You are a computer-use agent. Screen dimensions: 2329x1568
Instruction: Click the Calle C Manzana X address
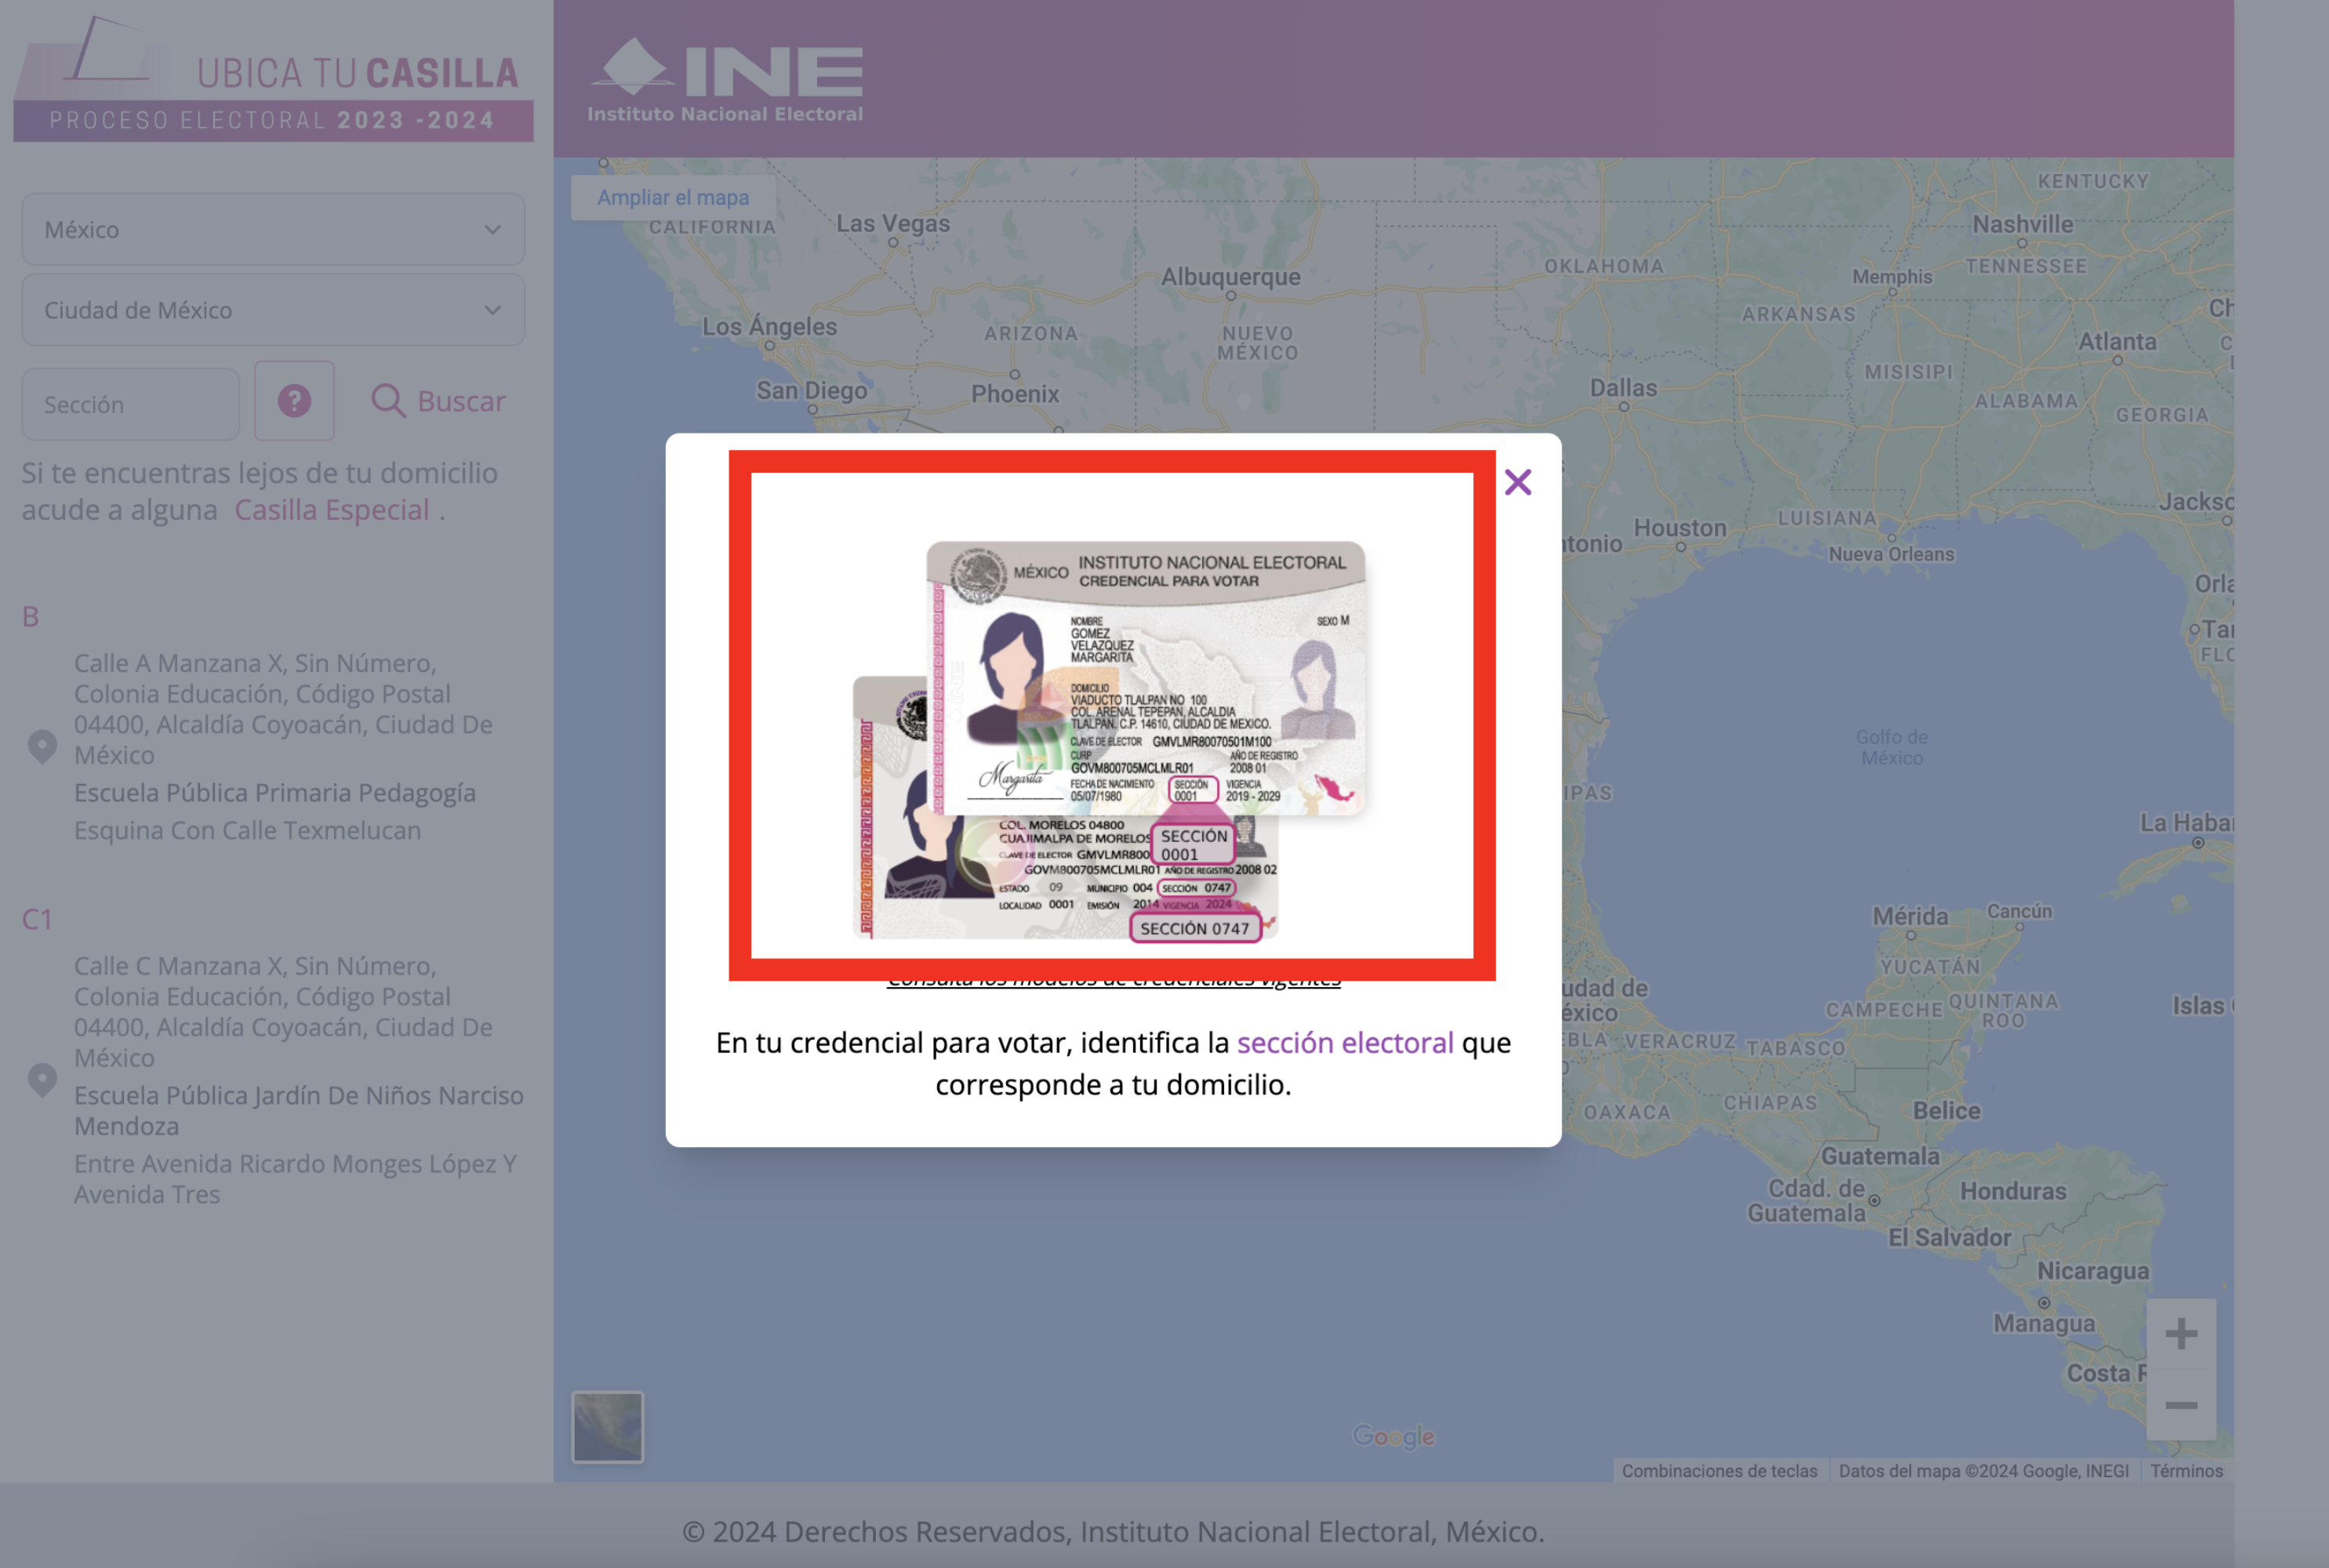(283, 1012)
